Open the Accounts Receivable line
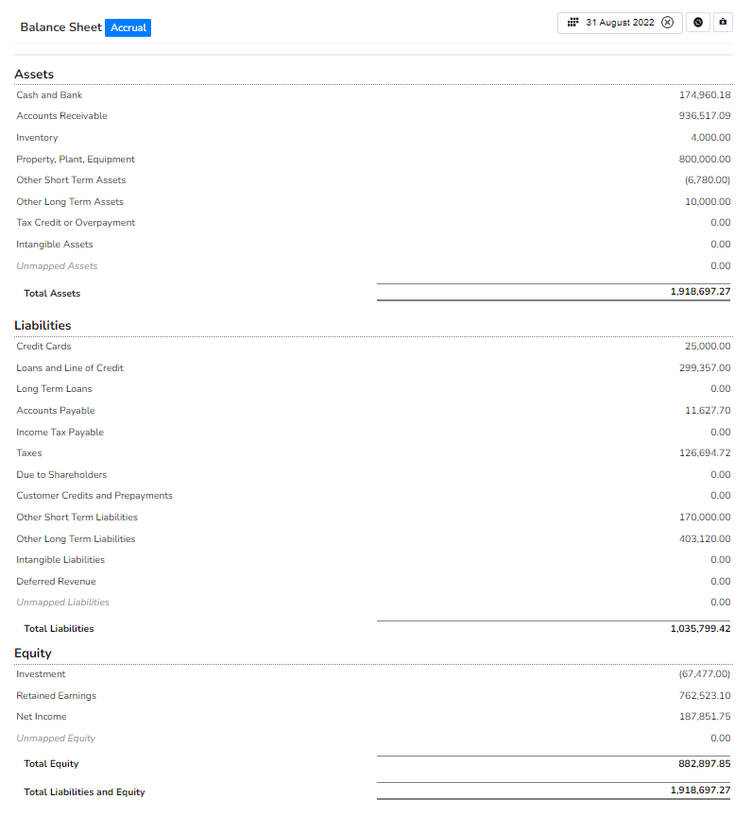 pos(61,115)
